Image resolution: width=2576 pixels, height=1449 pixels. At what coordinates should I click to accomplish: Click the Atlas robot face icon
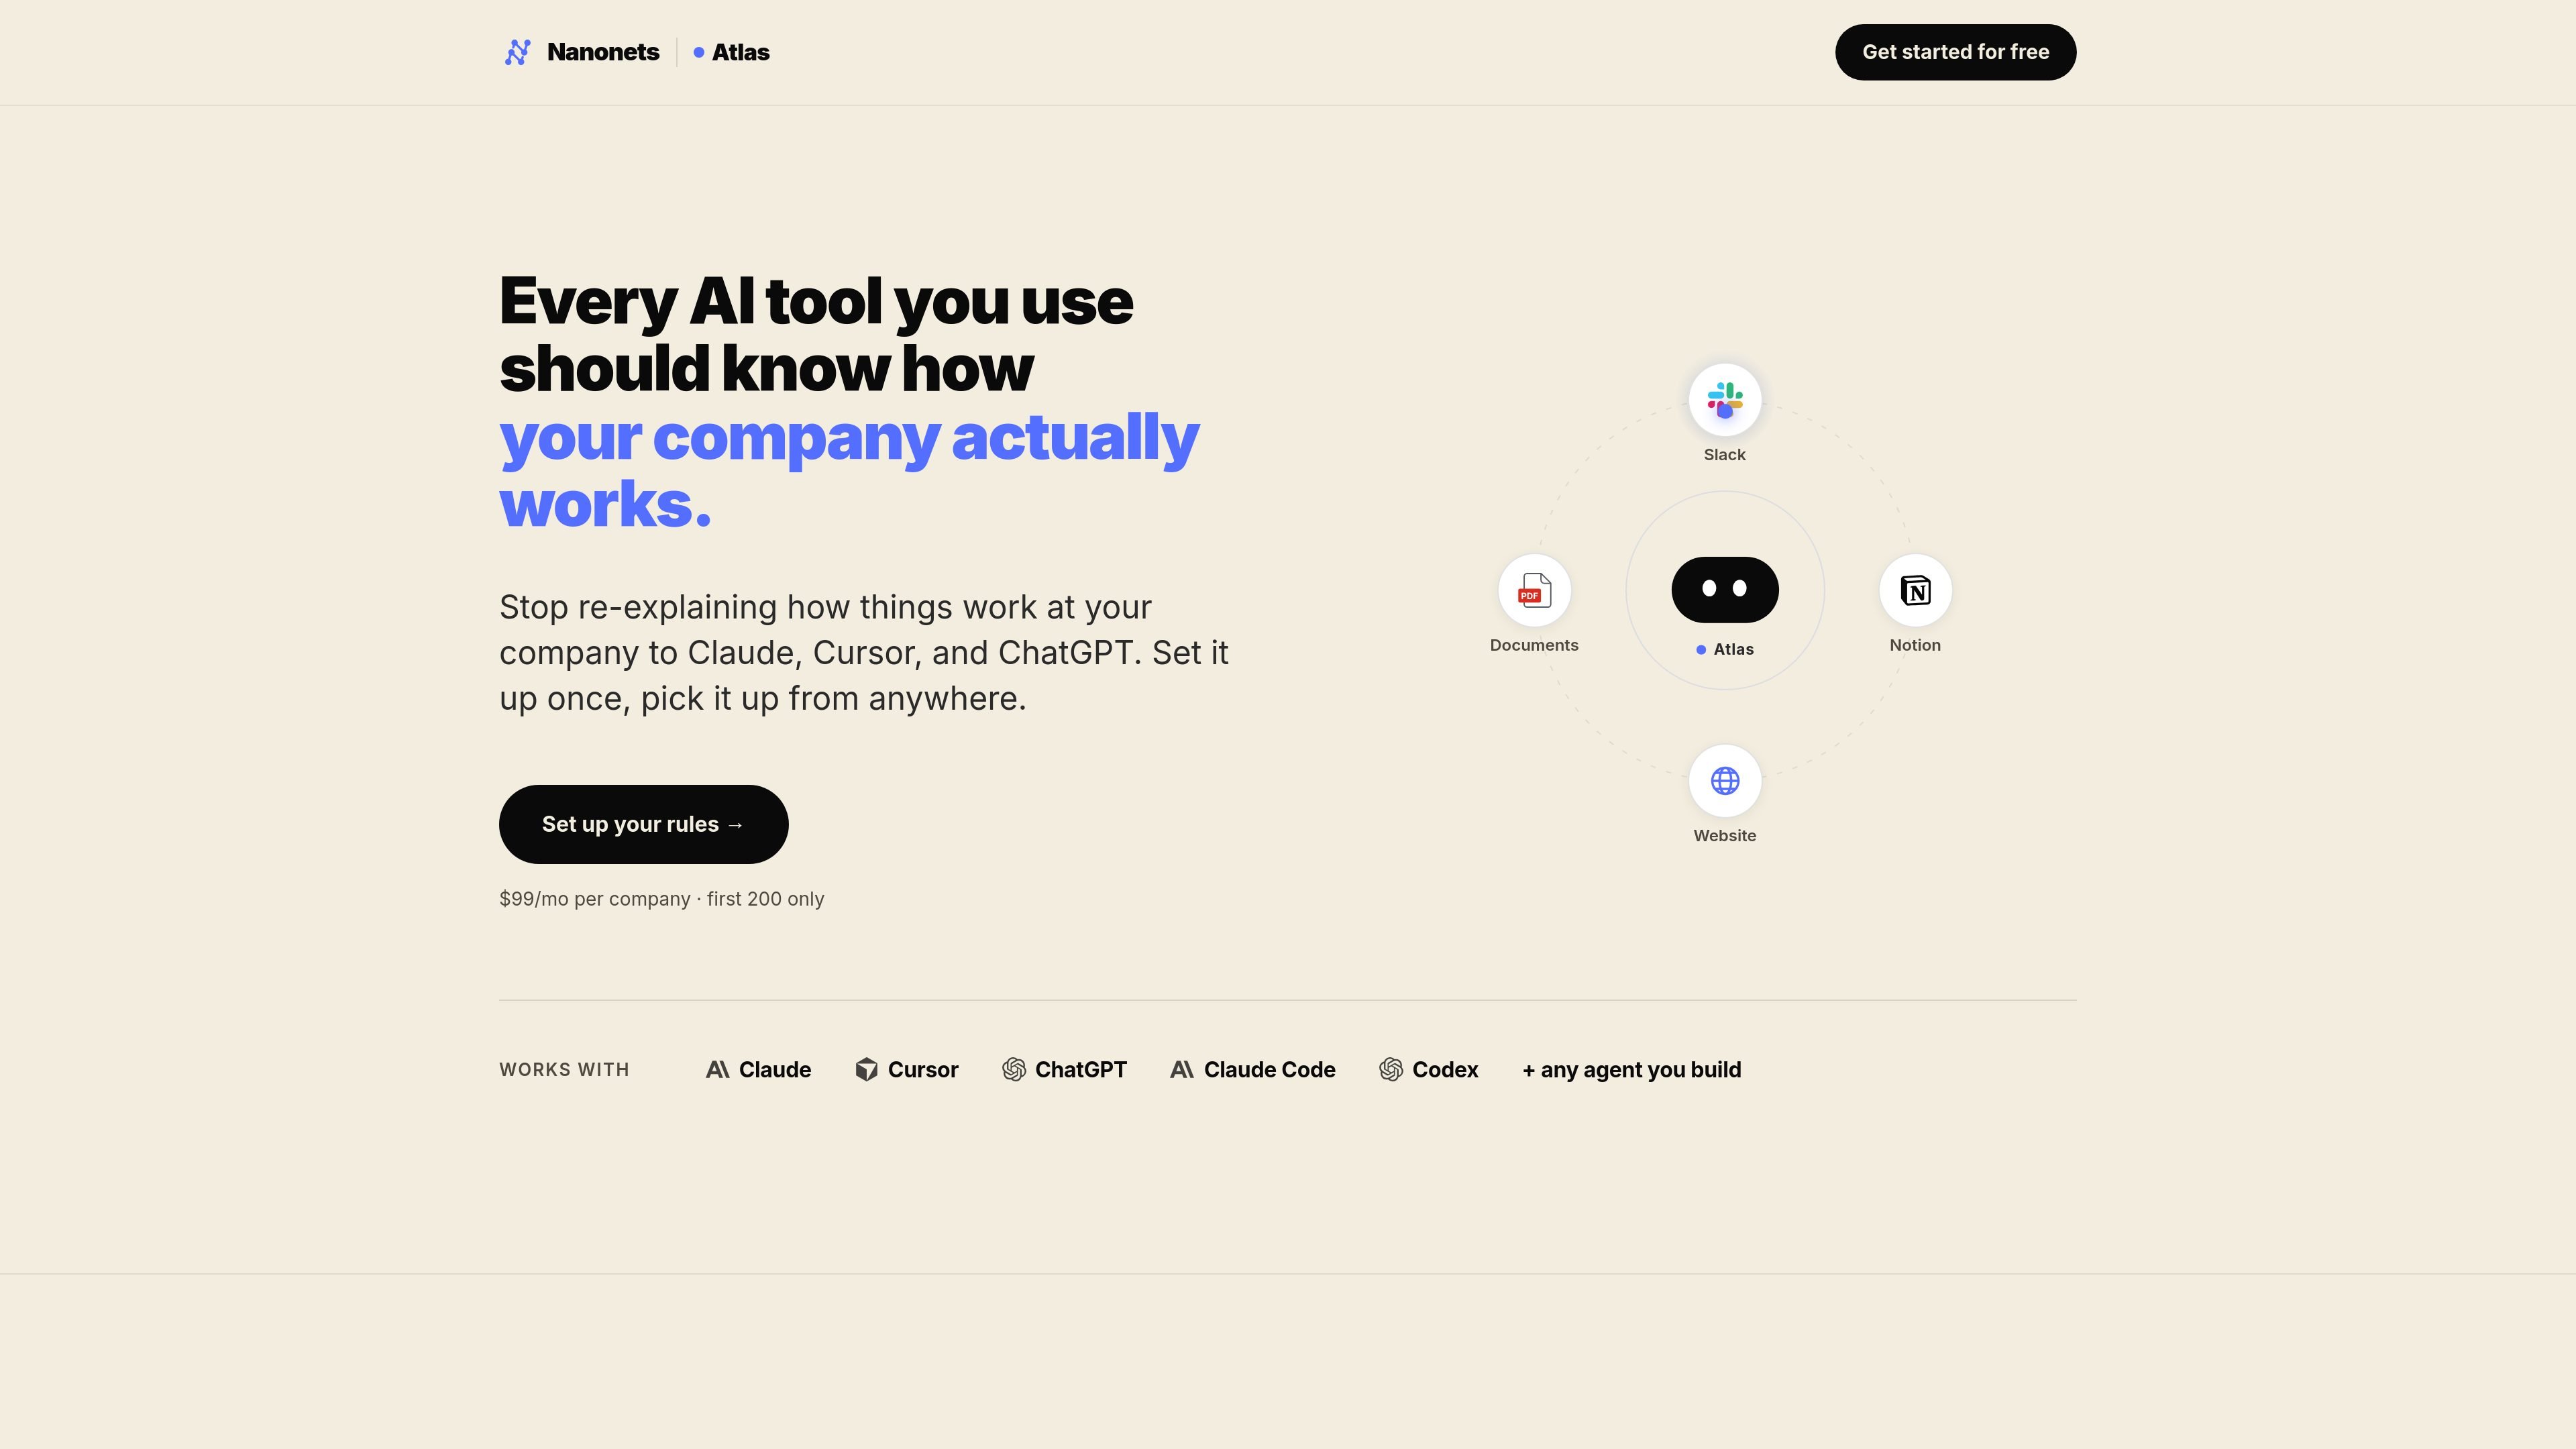[1724, 590]
